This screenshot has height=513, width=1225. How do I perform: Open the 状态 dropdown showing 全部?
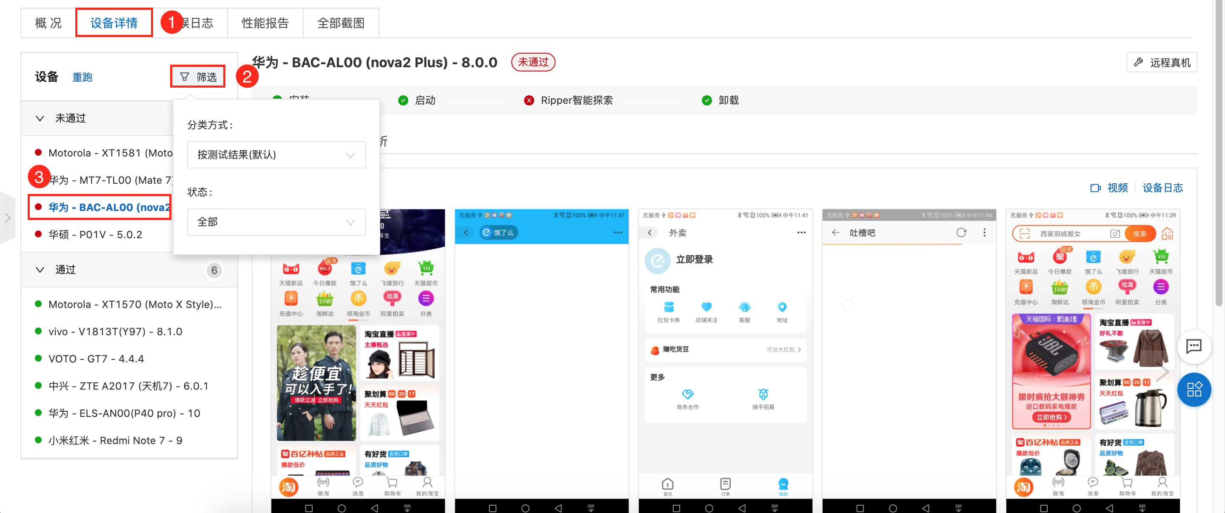pos(276,222)
